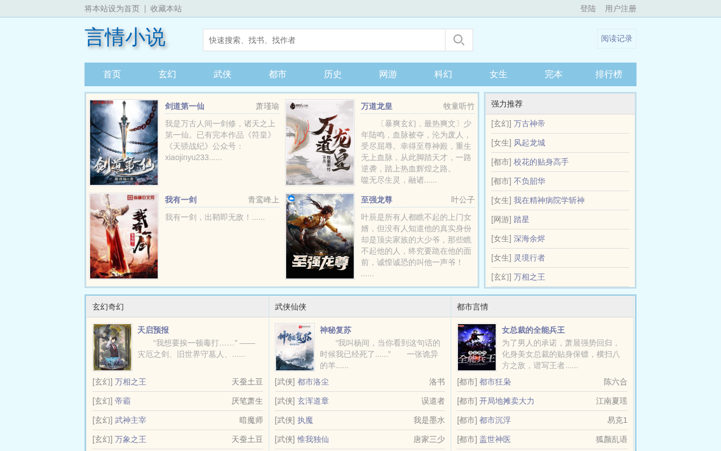Open the 神秘复苏 small cover image
The image size is (721, 451).
click(295, 347)
